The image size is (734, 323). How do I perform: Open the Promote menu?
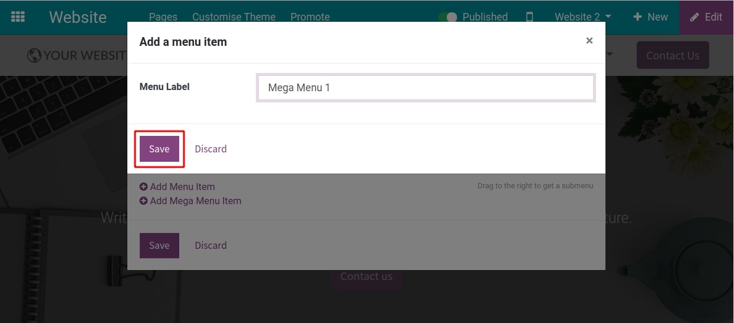click(x=310, y=17)
